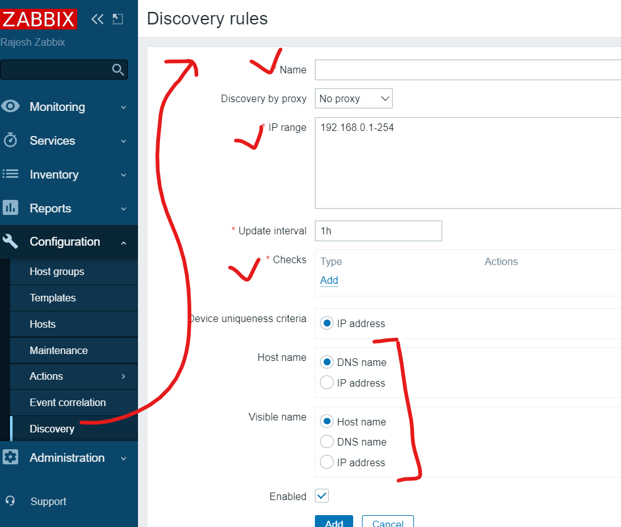Click the Reports bar chart icon
Image resolution: width=621 pixels, height=527 pixels.
point(11,208)
